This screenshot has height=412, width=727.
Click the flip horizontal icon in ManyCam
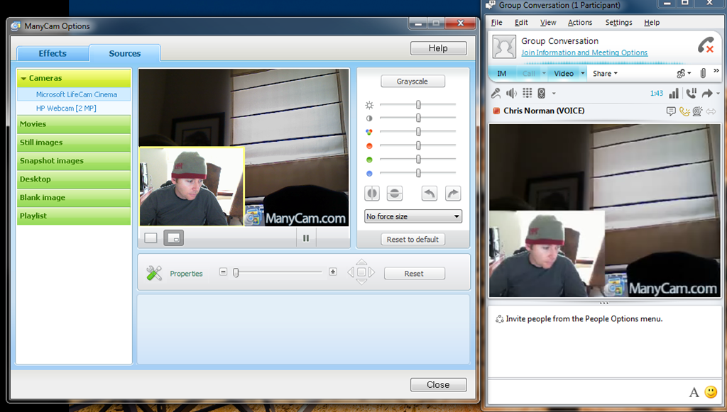[x=372, y=193]
